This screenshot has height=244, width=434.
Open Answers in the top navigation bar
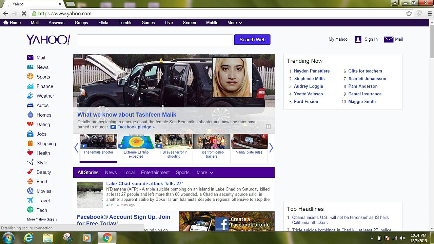56,23
